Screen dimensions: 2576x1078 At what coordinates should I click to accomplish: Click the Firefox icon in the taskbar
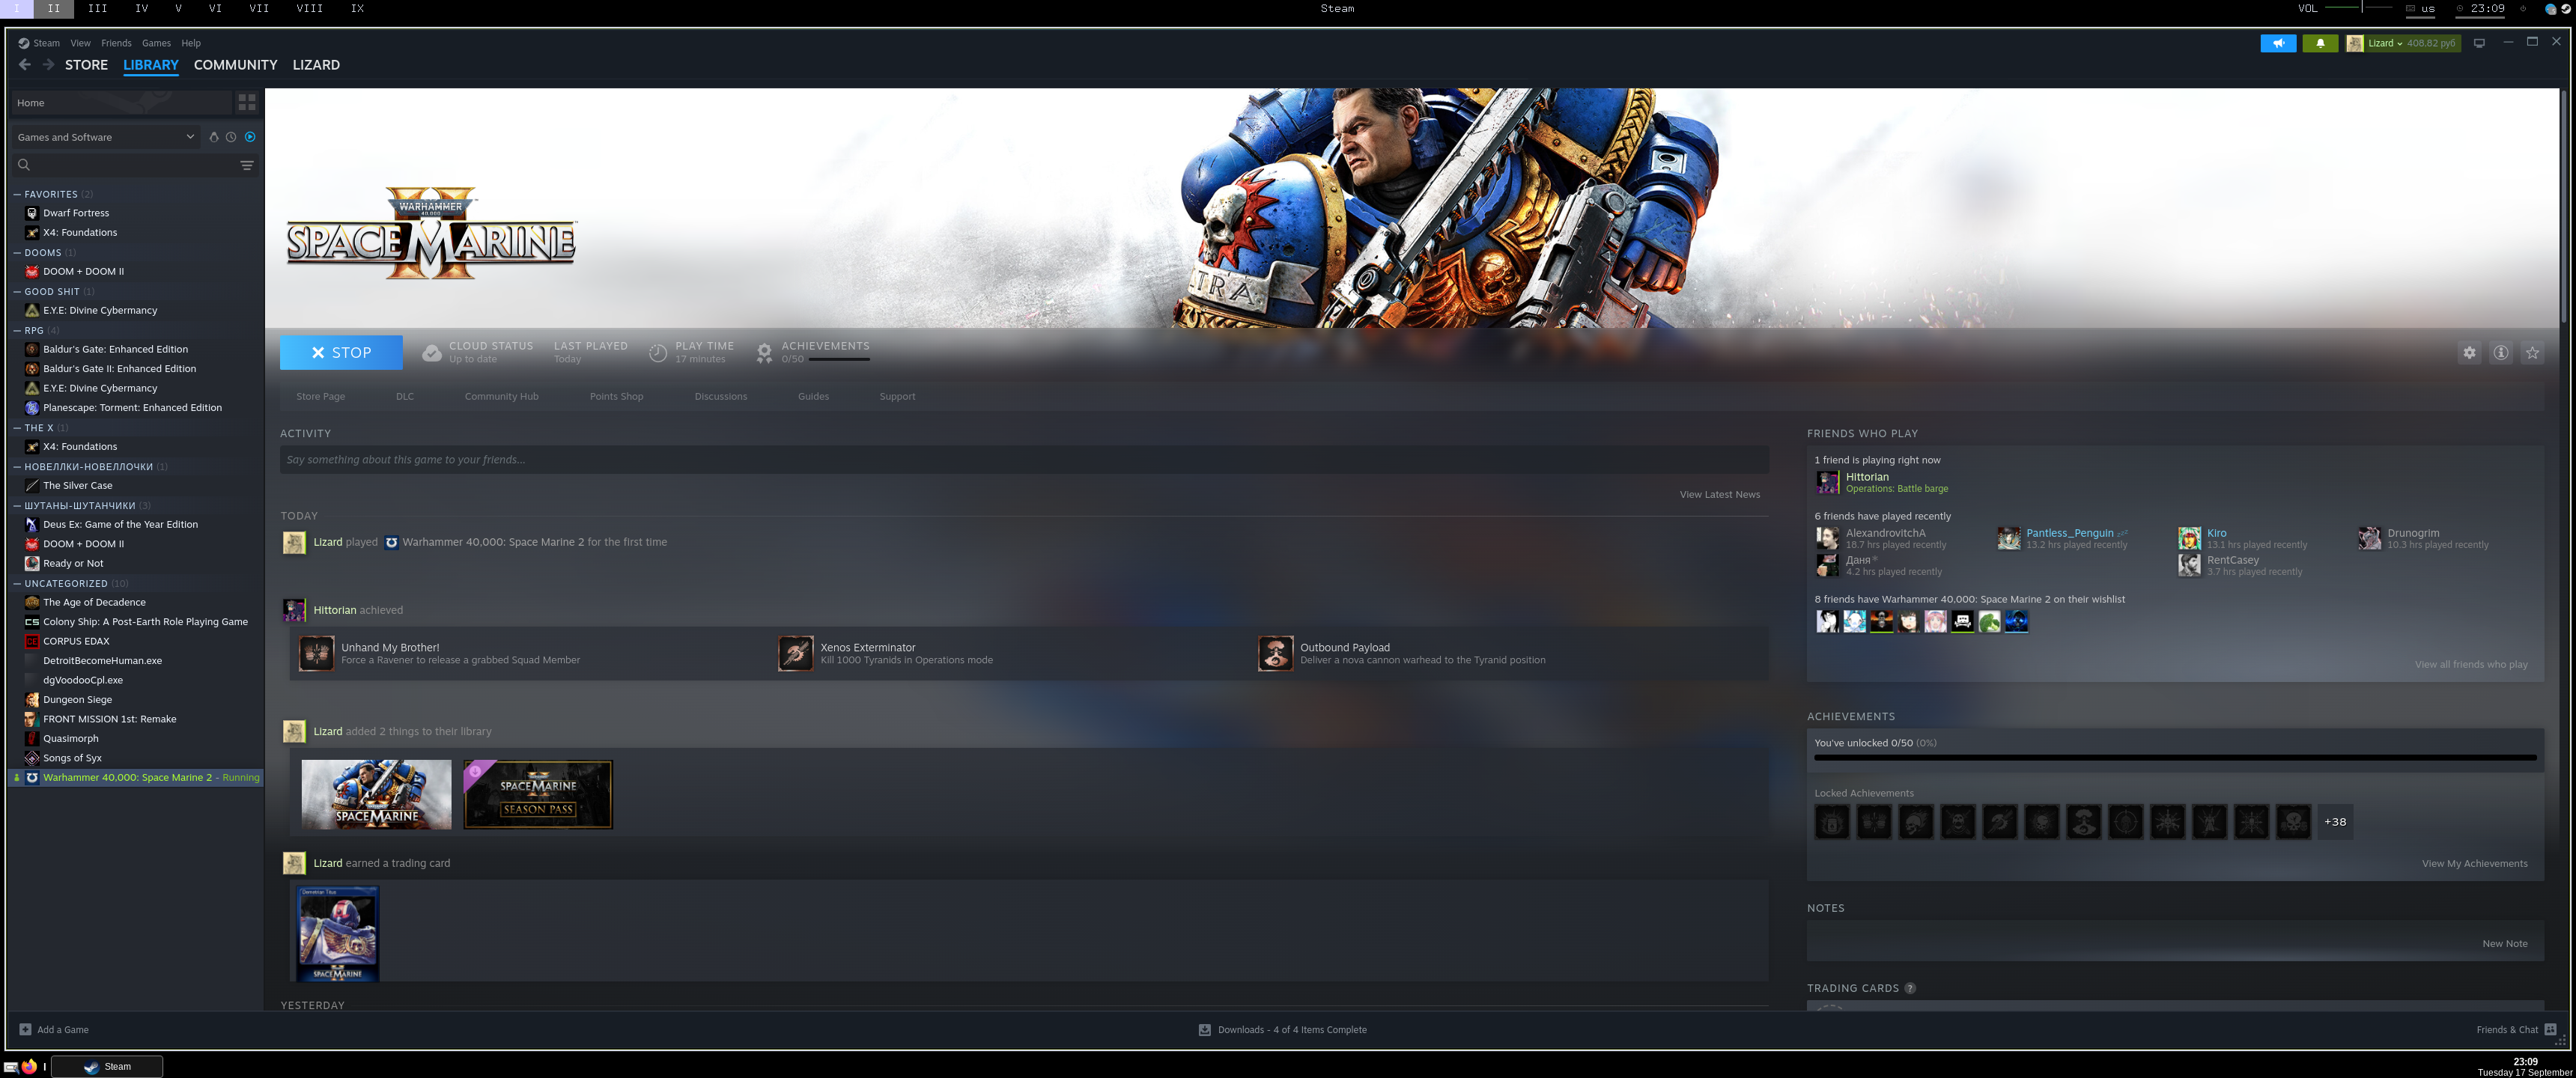tap(29, 1066)
